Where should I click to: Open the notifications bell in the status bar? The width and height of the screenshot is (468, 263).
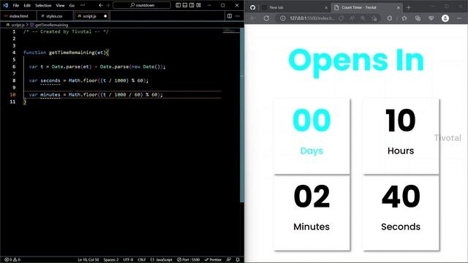[238, 260]
